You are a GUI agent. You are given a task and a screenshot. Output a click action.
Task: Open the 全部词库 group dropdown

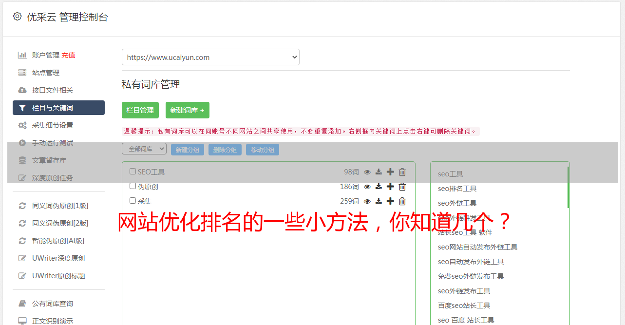click(144, 149)
